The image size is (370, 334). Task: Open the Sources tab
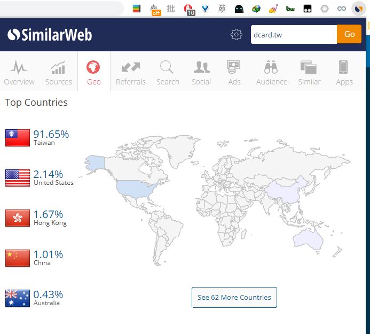58,72
